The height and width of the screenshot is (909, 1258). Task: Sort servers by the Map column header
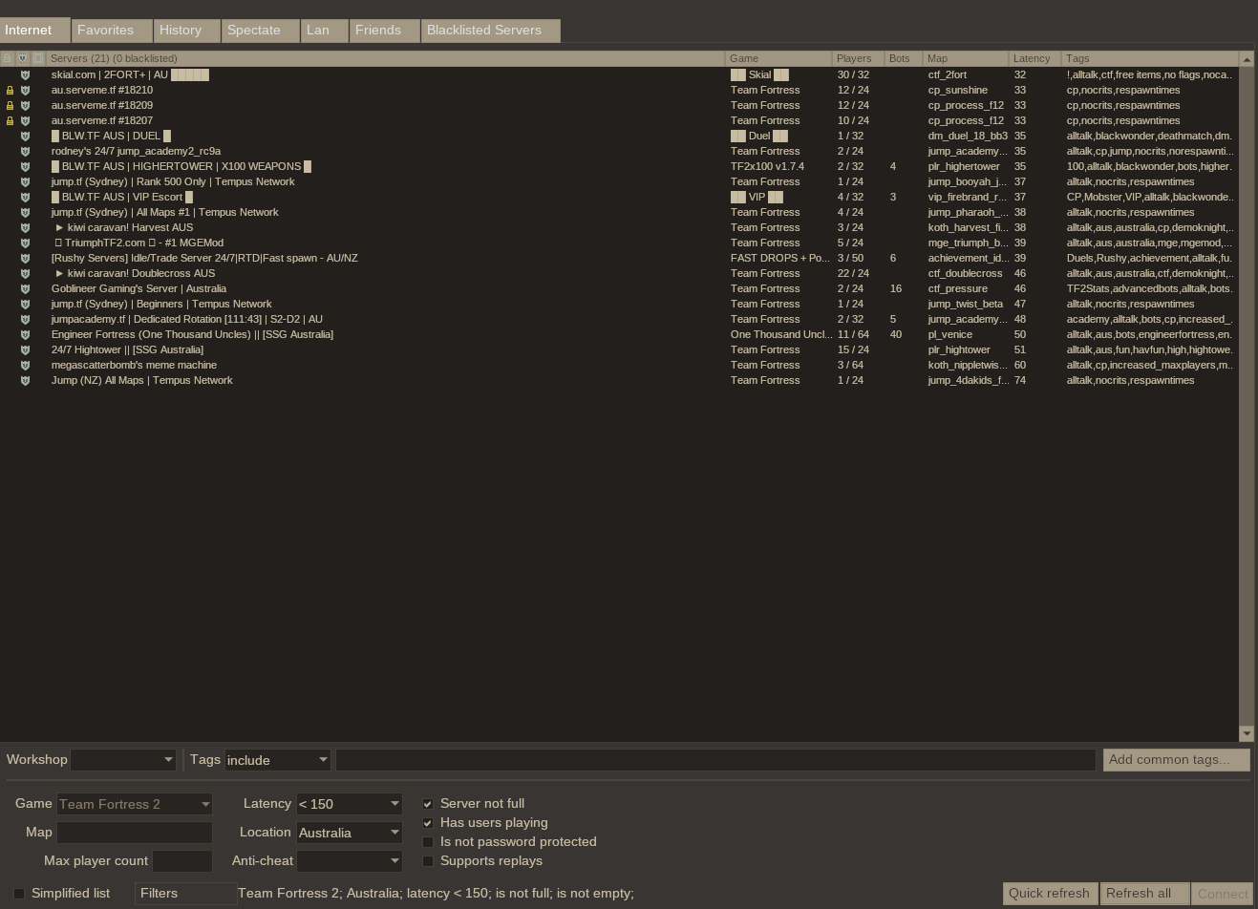(966, 58)
